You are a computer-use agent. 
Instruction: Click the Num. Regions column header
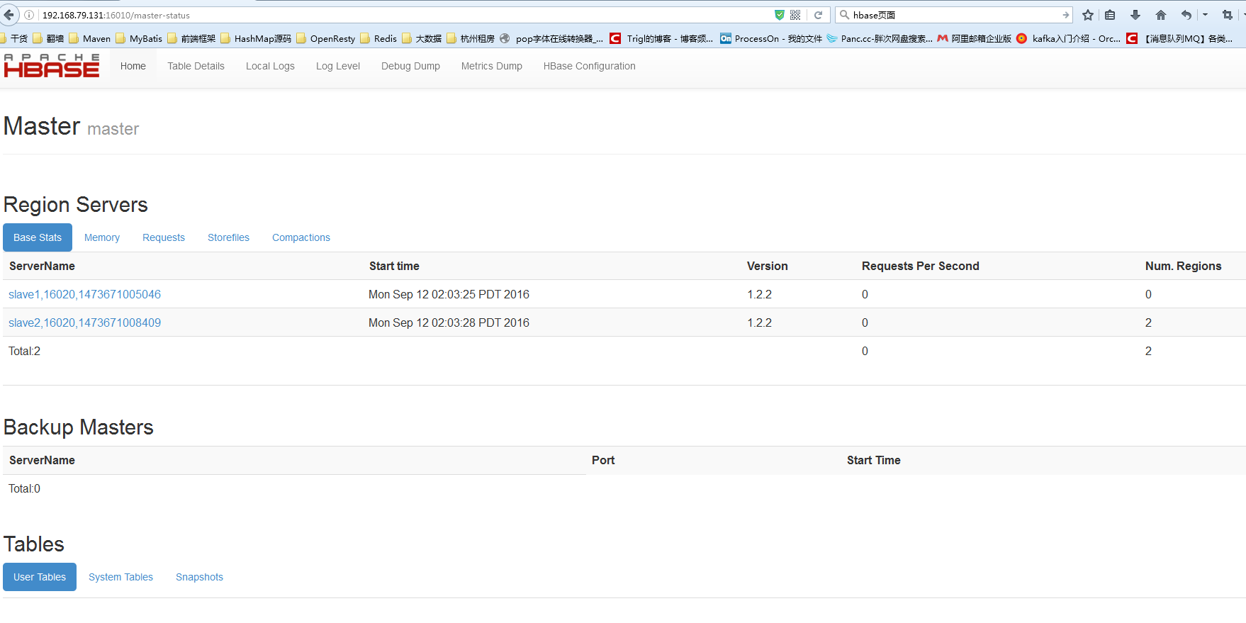point(1183,266)
